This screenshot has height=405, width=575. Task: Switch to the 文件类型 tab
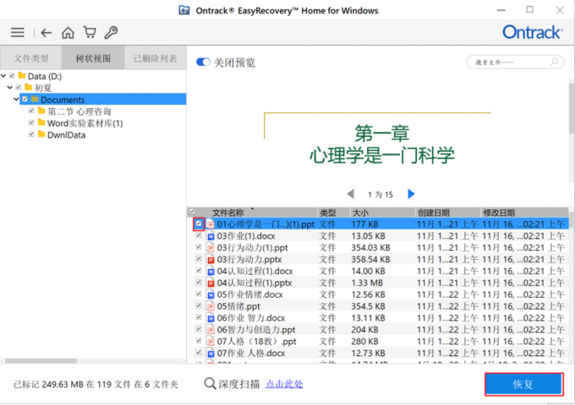[31, 58]
